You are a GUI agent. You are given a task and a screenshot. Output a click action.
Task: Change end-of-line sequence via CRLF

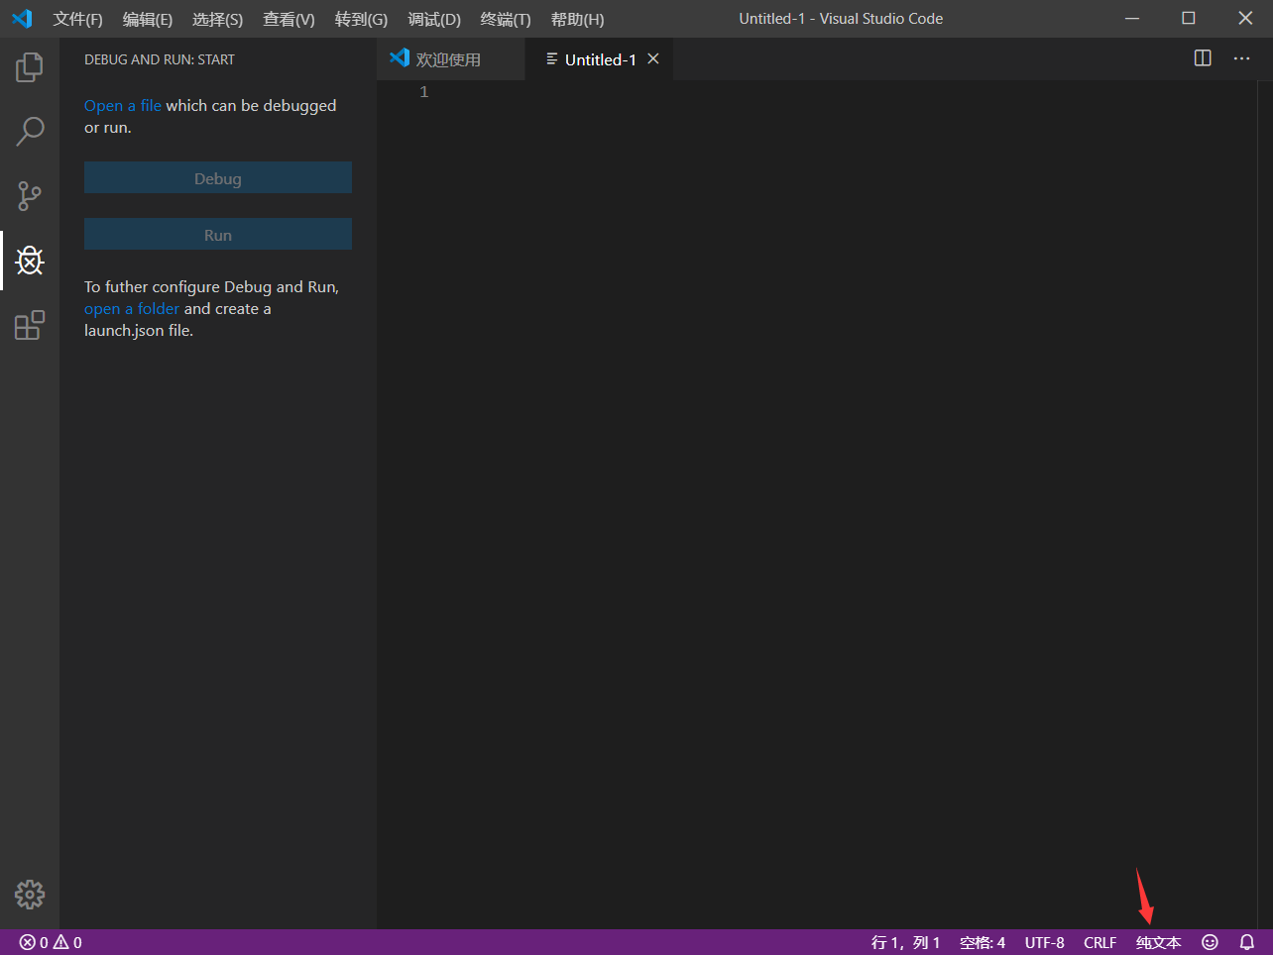click(1100, 942)
